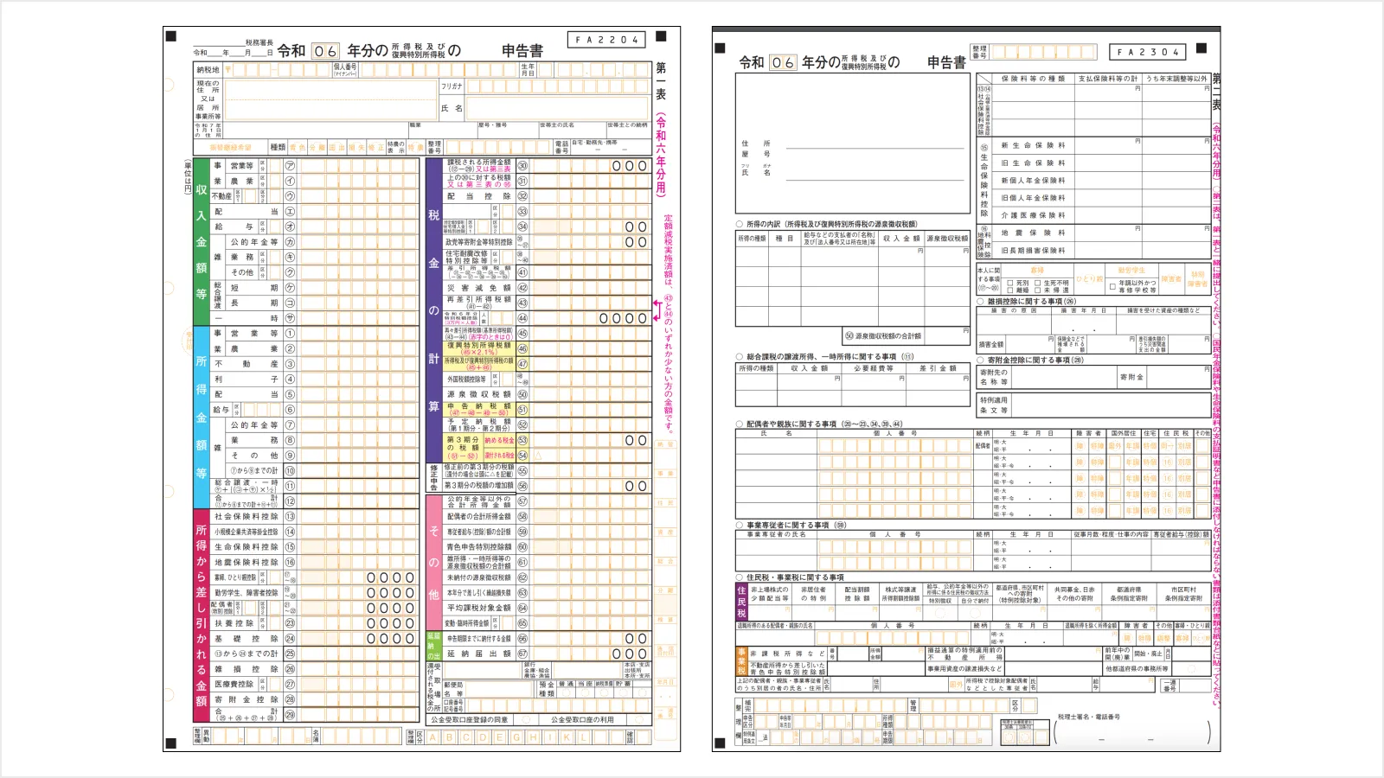Click the 平均課税対象金額 label
Image resolution: width=1384 pixels, height=778 pixels.
[x=479, y=608]
